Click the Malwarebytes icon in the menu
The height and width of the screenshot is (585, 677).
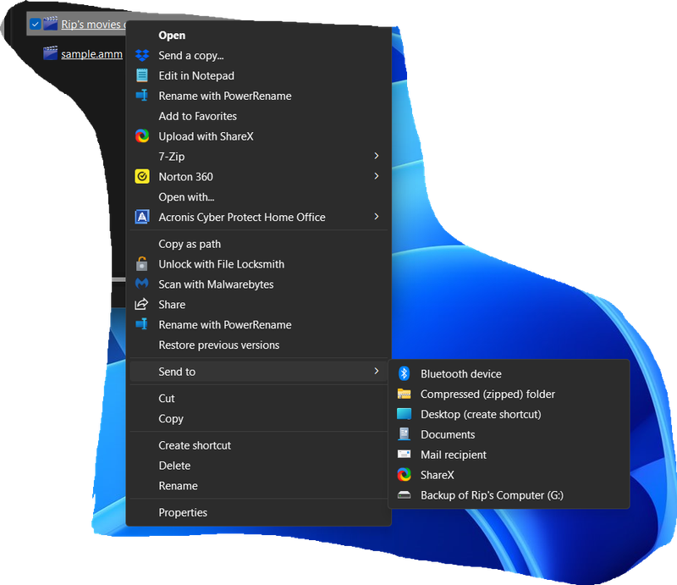pos(142,284)
